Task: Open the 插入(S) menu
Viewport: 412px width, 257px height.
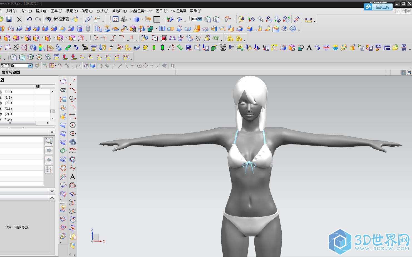Action: pyautogui.click(x=26, y=11)
